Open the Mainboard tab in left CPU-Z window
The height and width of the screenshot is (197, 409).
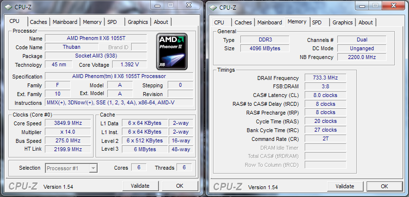click(65, 22)
